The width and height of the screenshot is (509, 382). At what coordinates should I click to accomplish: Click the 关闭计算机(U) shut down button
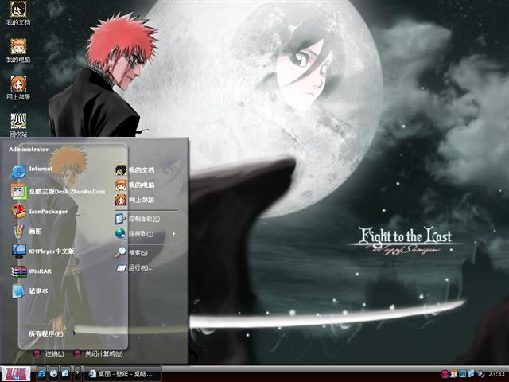tap(98, 353)
